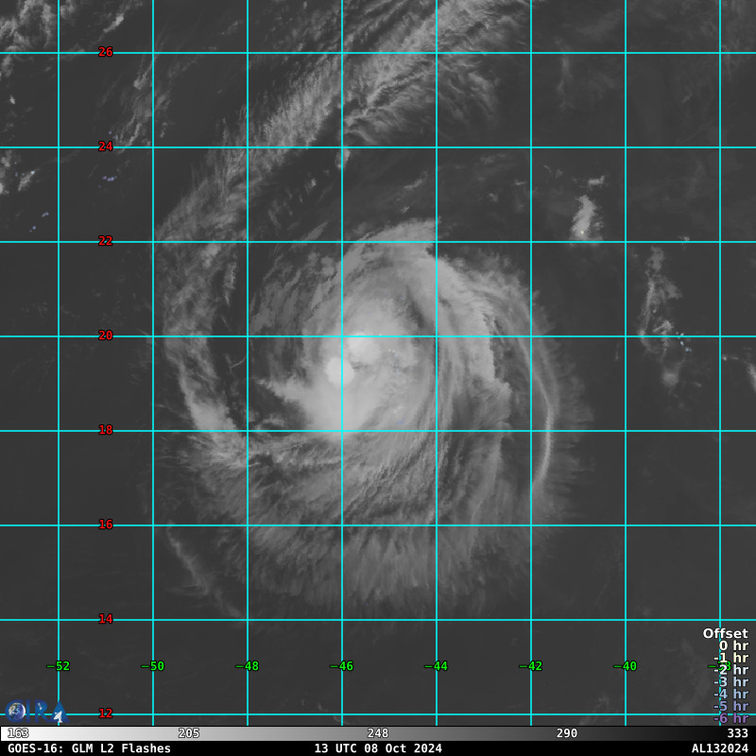Click the AL132024 storm identifier
The image size is (756, 756).
(x=719, y=748)
